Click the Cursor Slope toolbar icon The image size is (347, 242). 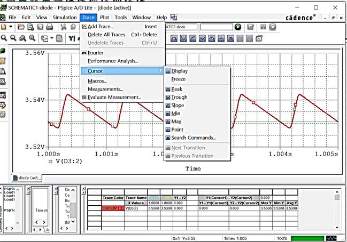(x=193, y=38)
